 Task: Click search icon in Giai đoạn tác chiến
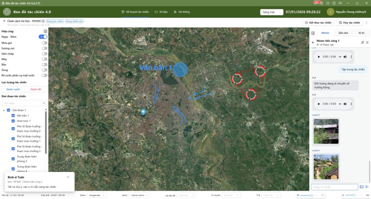[44, 103]
